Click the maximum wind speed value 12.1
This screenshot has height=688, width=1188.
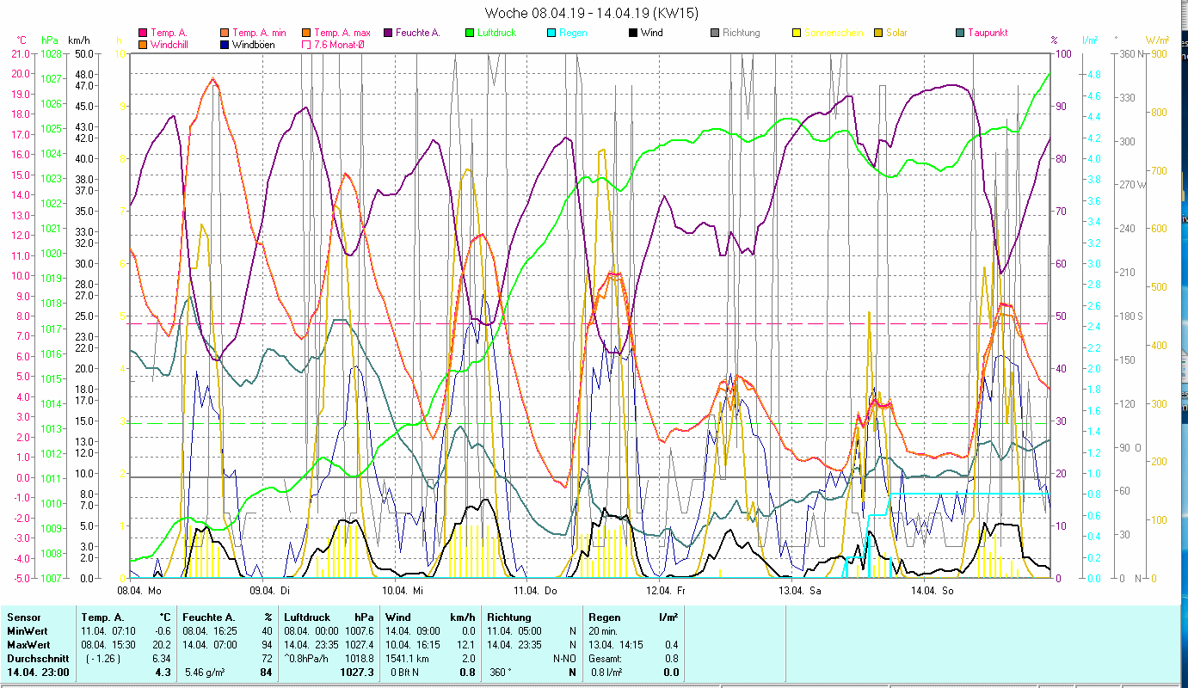click(x=465, y=645)
